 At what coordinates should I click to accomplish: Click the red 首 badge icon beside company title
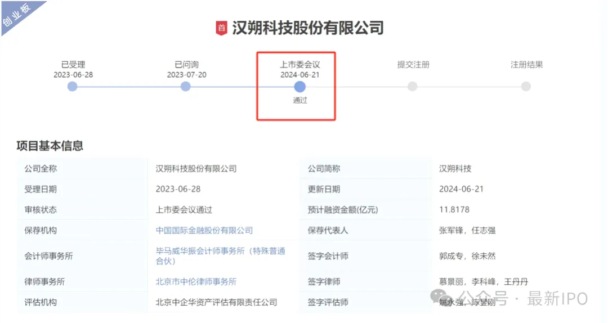click(221, 28)
